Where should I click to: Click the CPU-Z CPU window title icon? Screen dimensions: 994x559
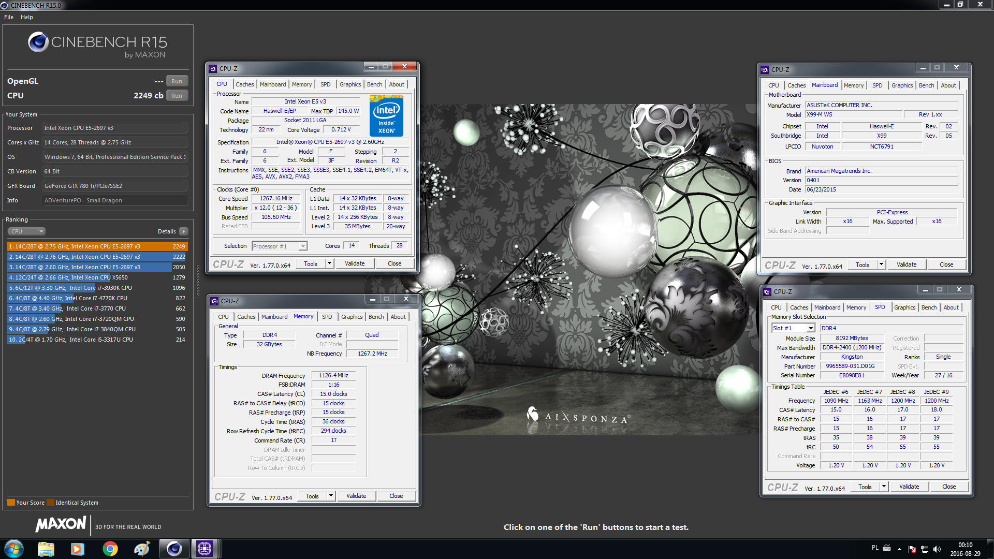click(213, 69)
